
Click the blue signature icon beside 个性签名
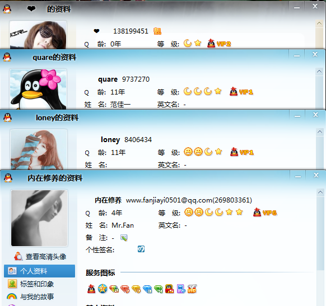pyautogui.click(x=141, y=249)
